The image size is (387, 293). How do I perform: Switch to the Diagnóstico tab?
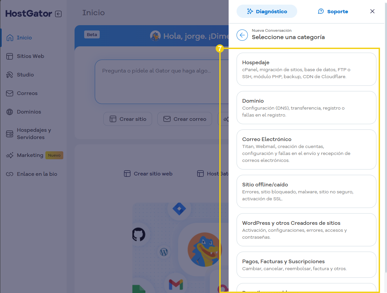point(267,12)
